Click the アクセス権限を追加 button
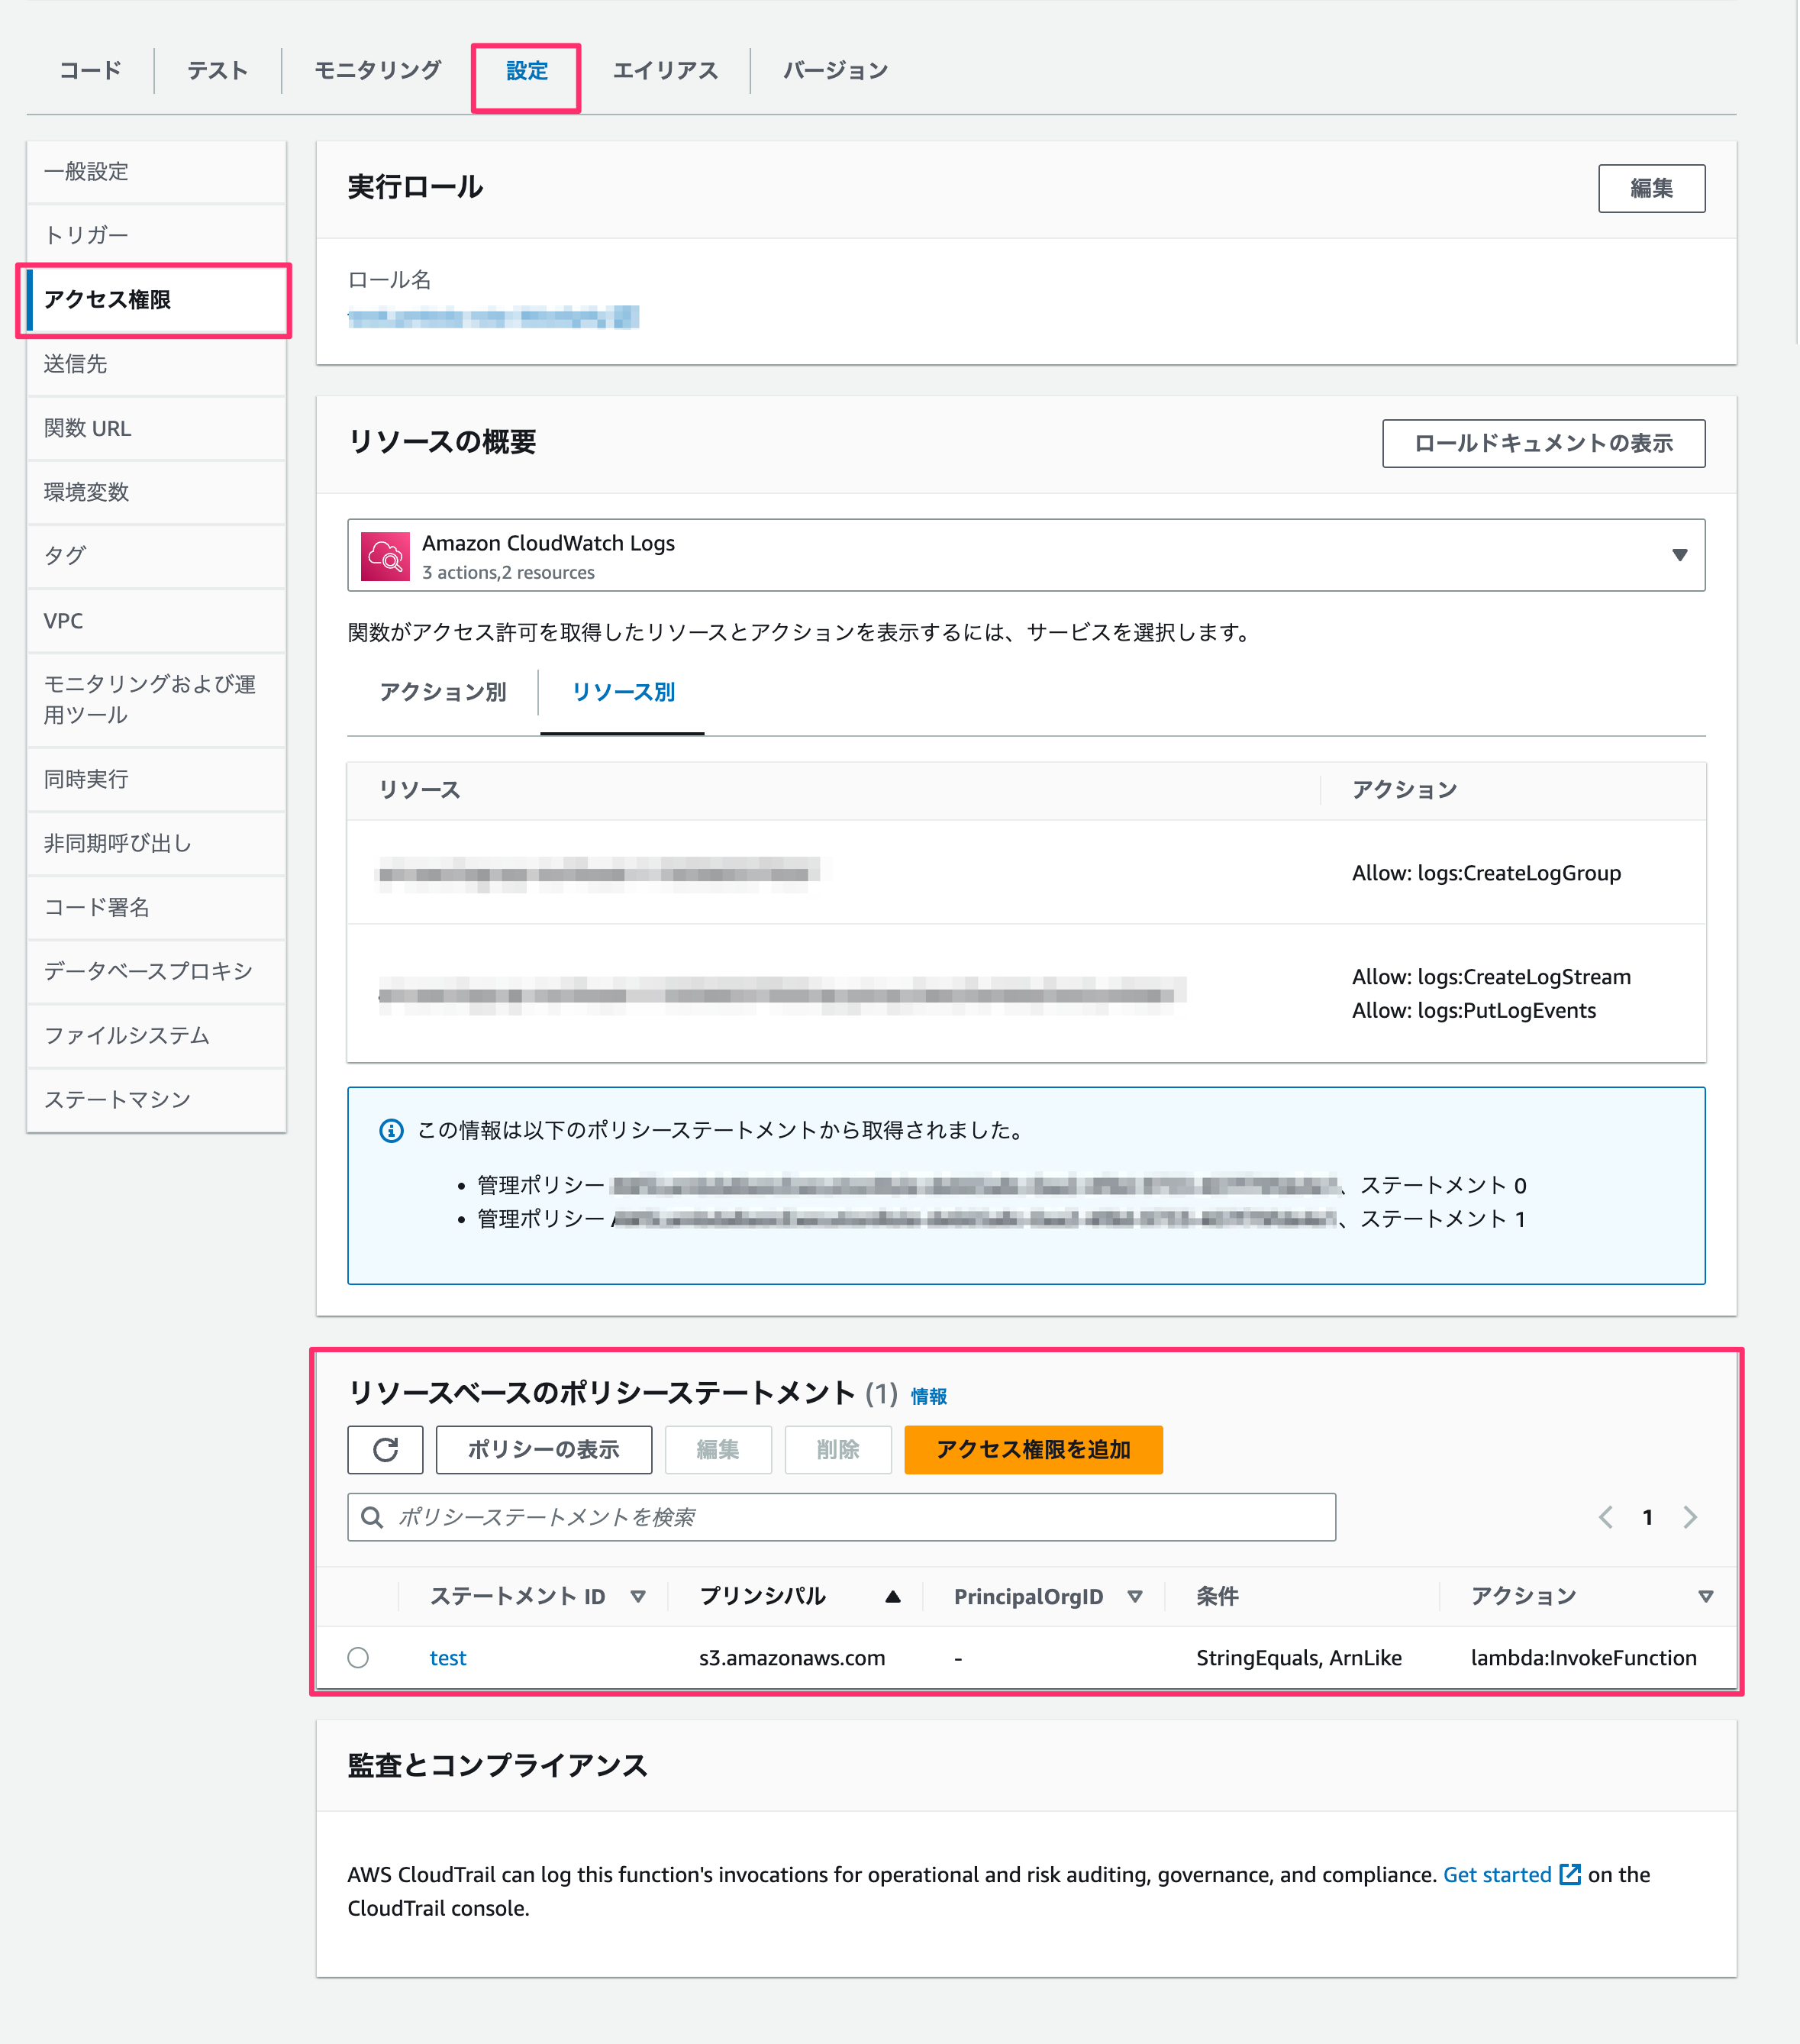Screen dimensions: 1800x2044 click(1033, 1449)
